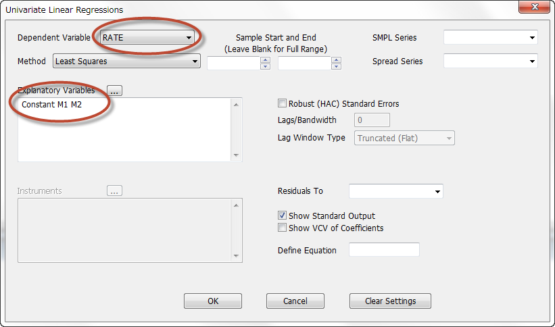Check Show VCV of Coefficients
555x327 pixels.
click(x=282, y=228)
